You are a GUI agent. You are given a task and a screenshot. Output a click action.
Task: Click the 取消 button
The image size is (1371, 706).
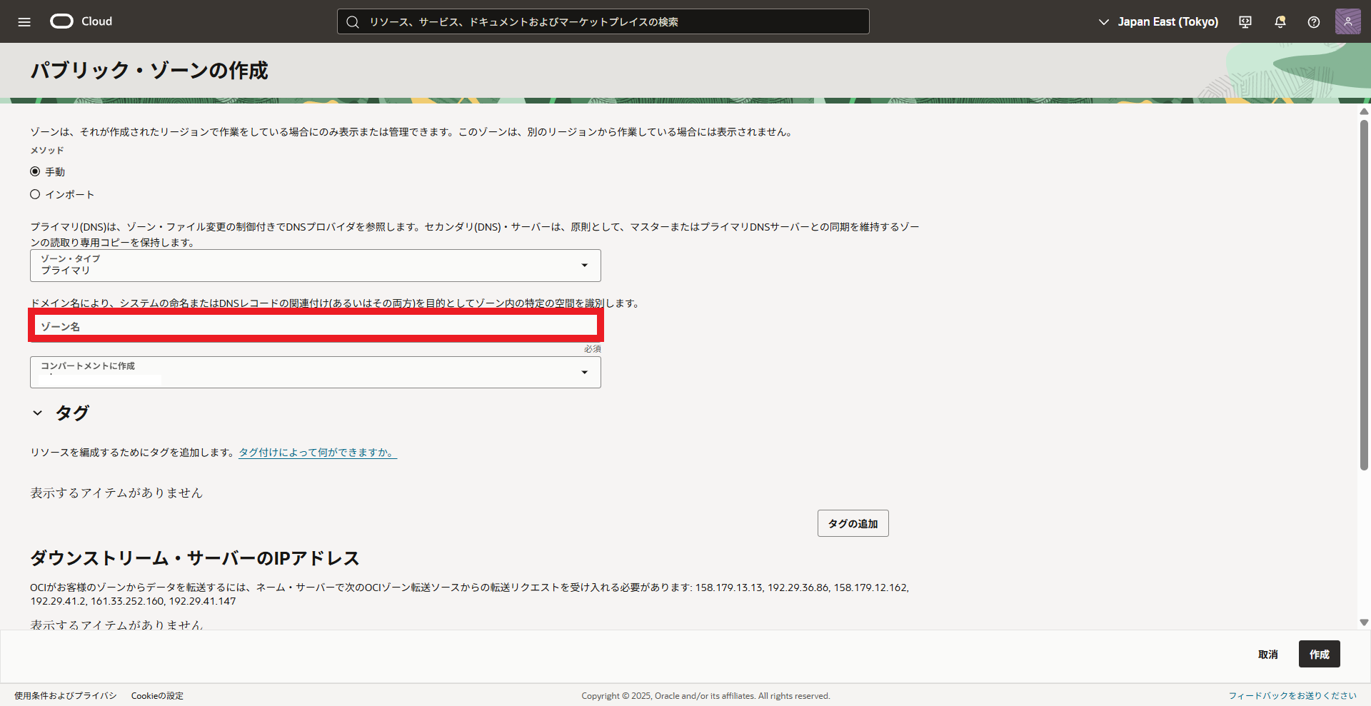(x=1267, y=654)
